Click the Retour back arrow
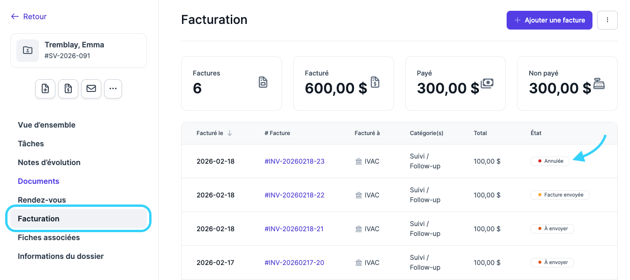This screenshot has height=280, width=630. click(29, 16)
